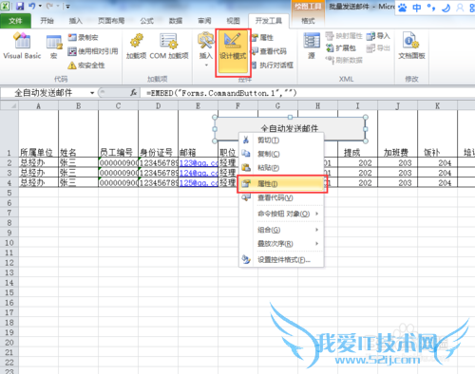Choose Copy (复制) from context menu
Image resolution: width=475 pixels, height=374 pixels.
[282, 154]
